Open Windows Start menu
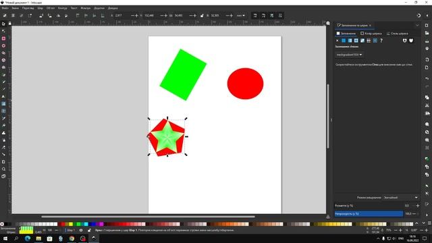This screenshot has height=243, width=432. (x=5, y=238)
